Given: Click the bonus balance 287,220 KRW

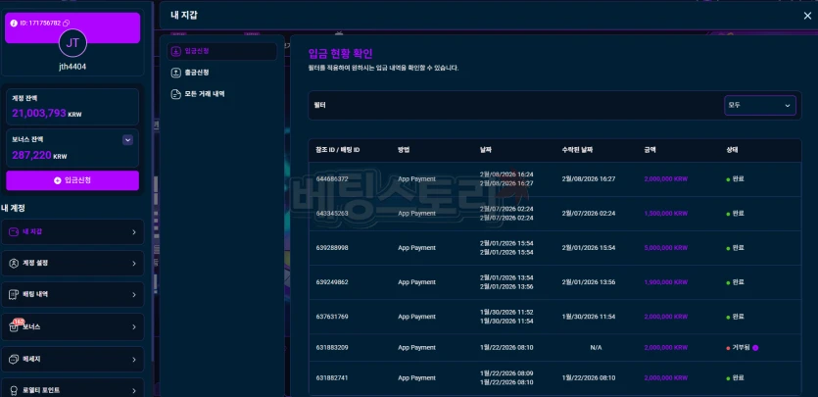Looking at the screenshot, I should point(39,155).
